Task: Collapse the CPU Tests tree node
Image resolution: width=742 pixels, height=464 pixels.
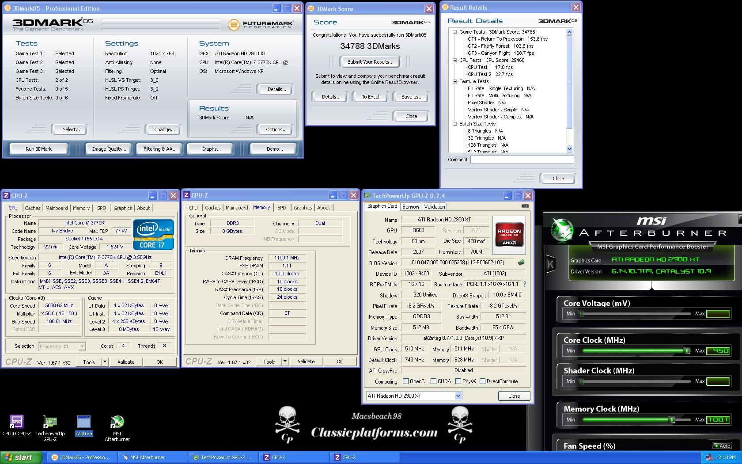Action: coord(454,60)
